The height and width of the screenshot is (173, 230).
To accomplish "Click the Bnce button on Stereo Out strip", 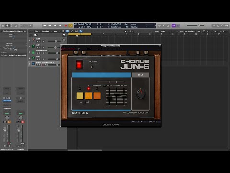I will 23,143.
